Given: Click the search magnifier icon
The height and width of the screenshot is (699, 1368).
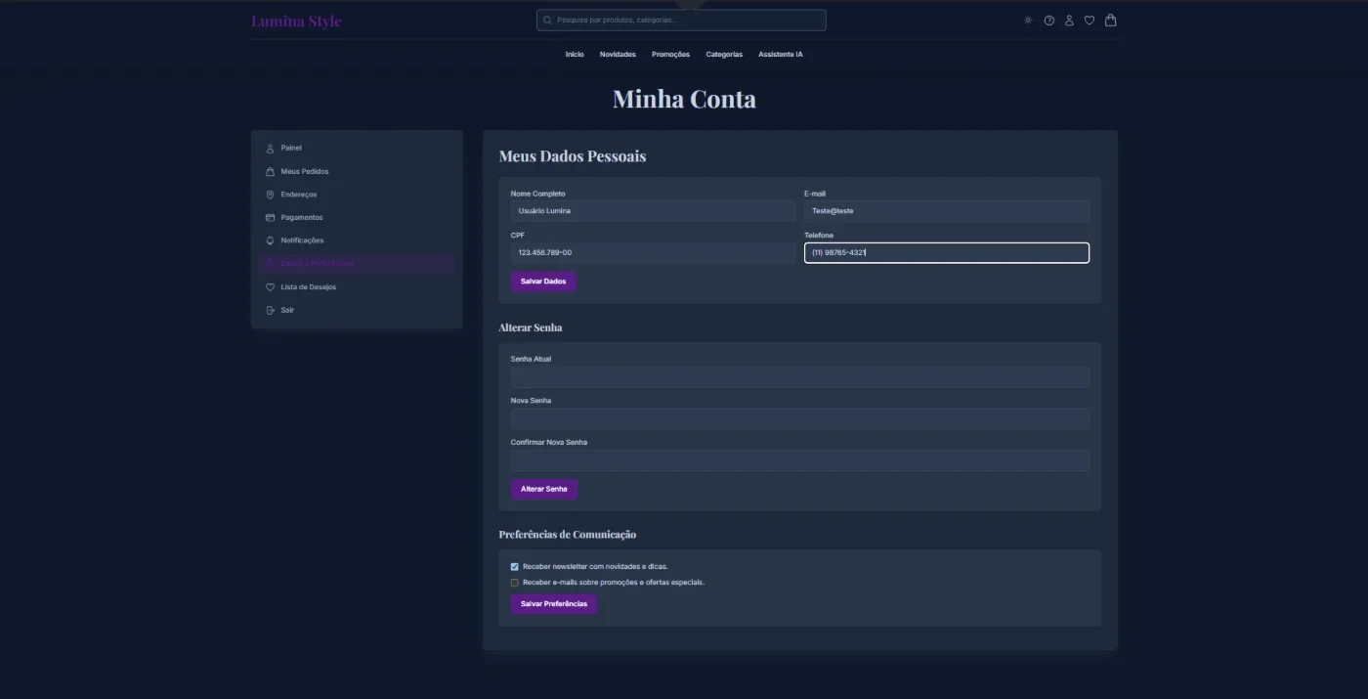Looking at the screenshot, I should tap(548, 21).
